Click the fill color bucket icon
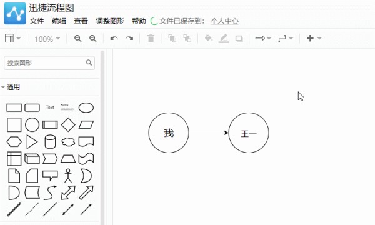This screenshot has width=375, height=225. point(209,38)
